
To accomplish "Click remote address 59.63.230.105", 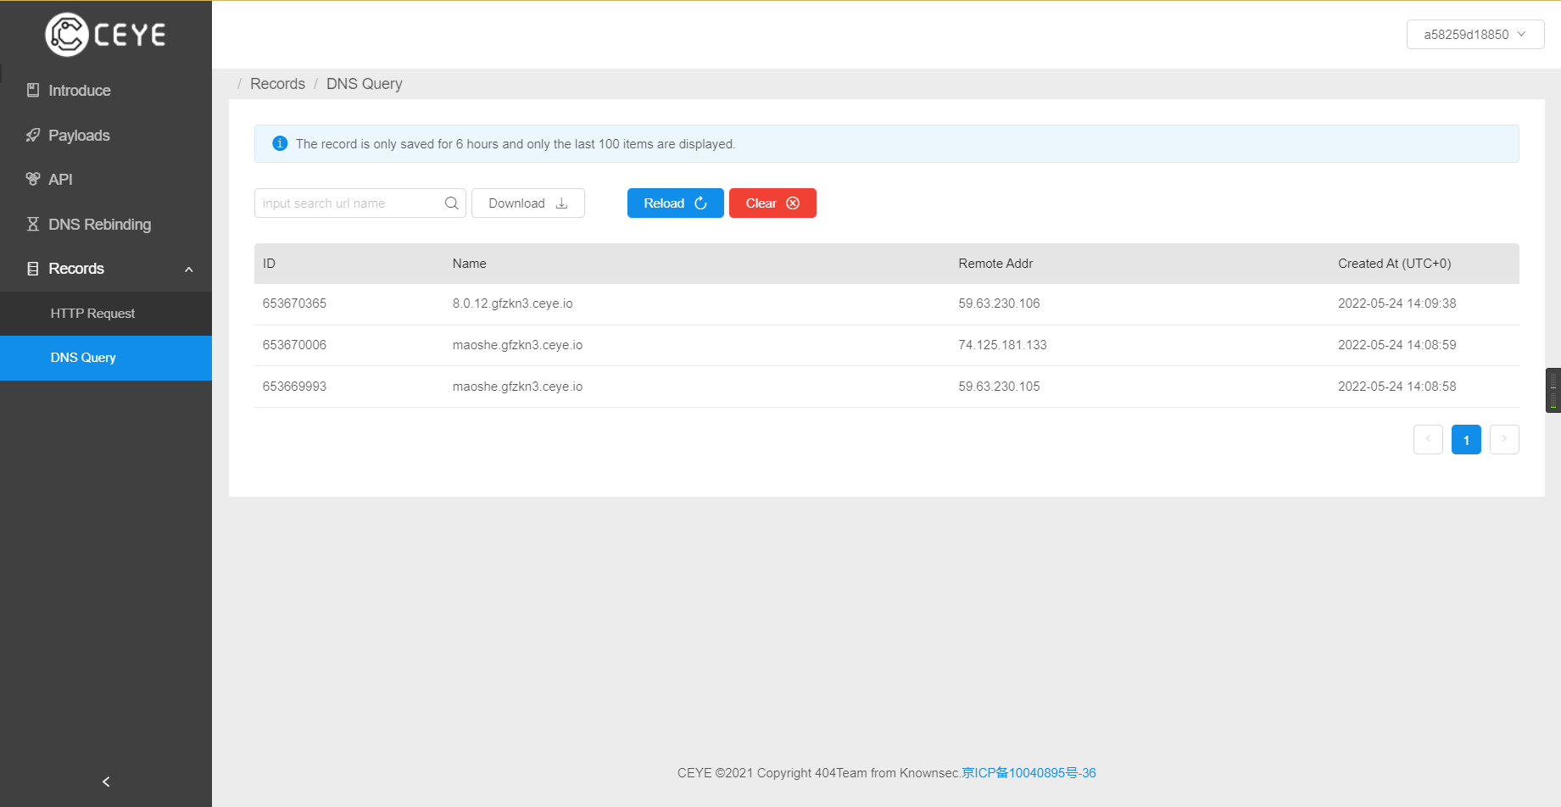I will [999, 387].
